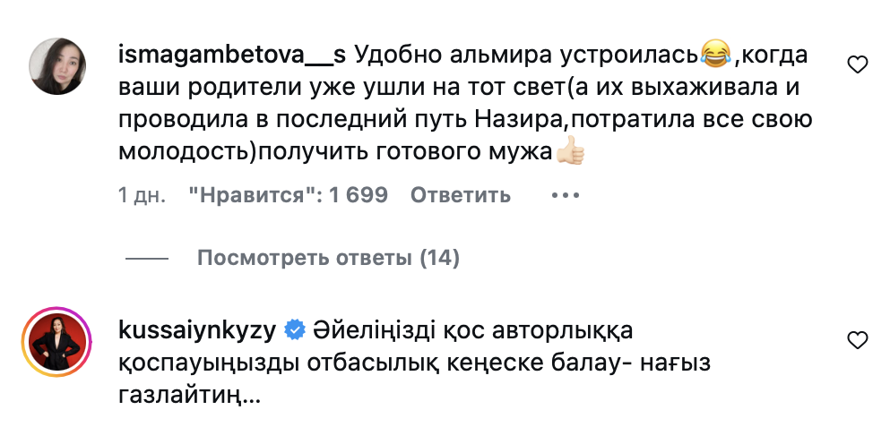890x427 pixels.
Task: Click the laughing-crying emoji in comment
Action: 715,56
